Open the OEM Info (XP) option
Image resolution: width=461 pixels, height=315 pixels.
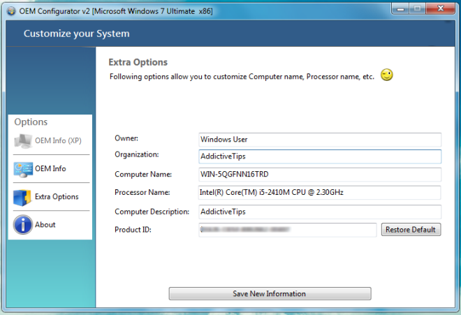(x=58, y=140)
